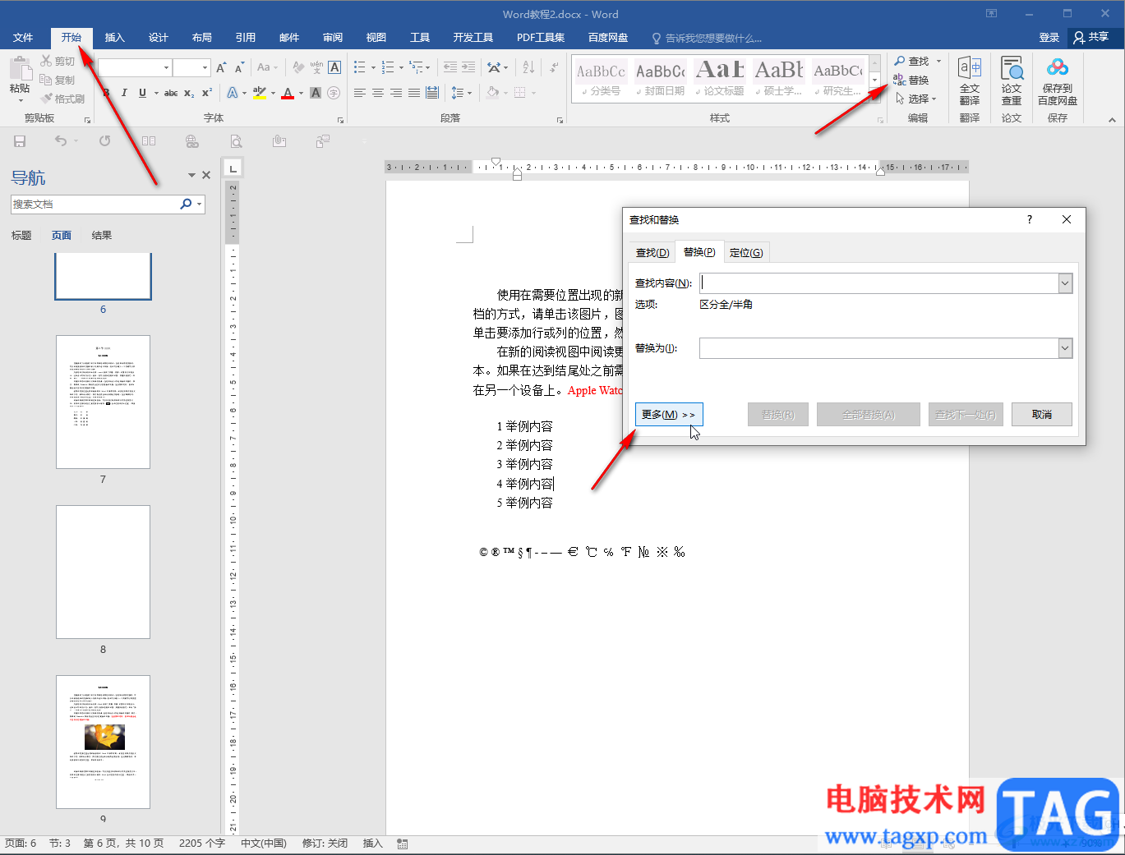Switch to Headings (标题) tab in navigation pane
1125x855 pixels.
[x=21, y=236]
